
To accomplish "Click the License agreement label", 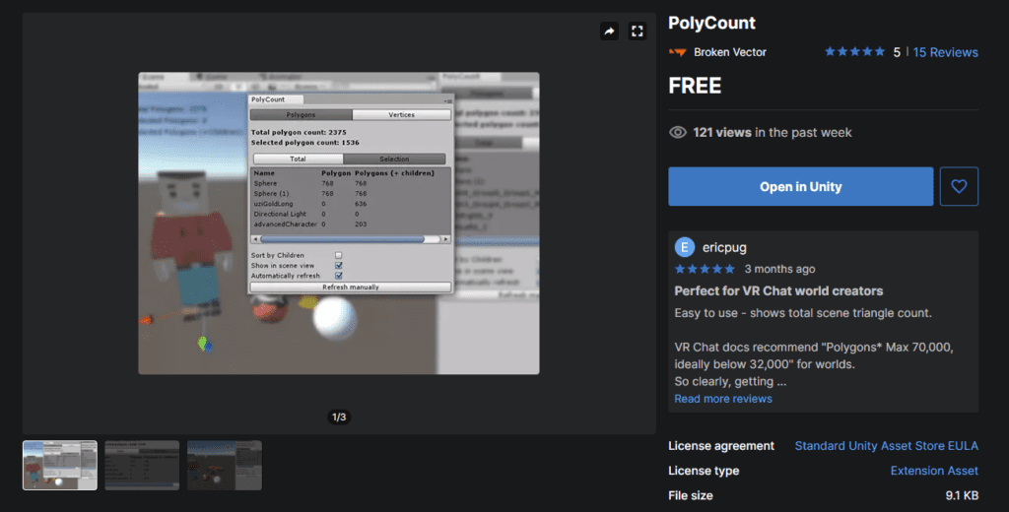I will [x=721, y=446].
